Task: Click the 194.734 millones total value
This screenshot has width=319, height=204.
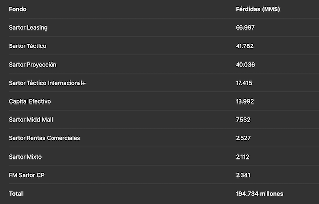Action: (x=259, y=194)
